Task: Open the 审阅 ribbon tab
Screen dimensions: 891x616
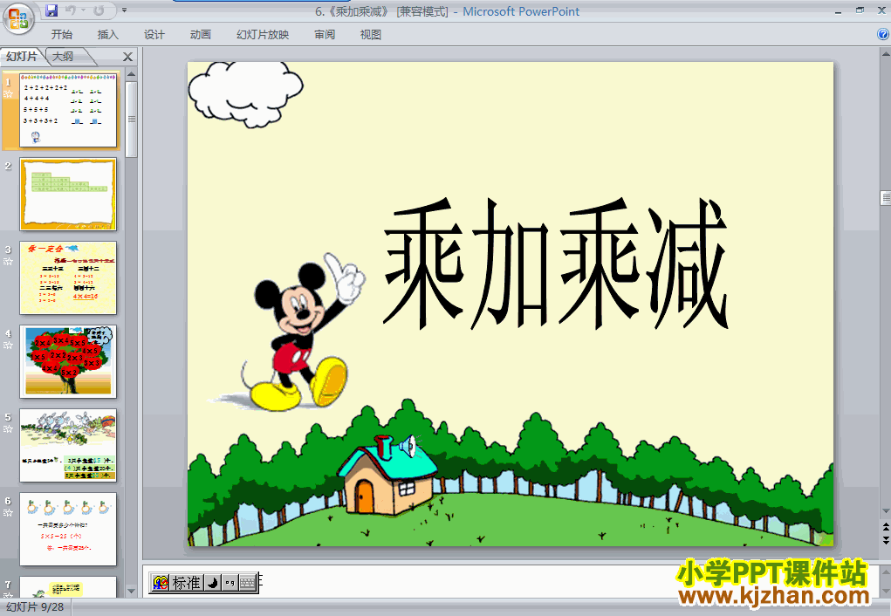Action: pyautogui.click(x=325, y=35)
